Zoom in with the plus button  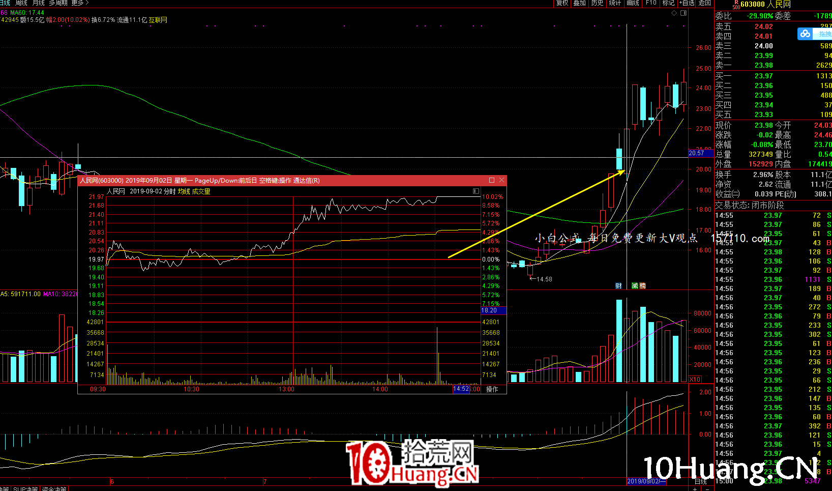tap(695, 488)
